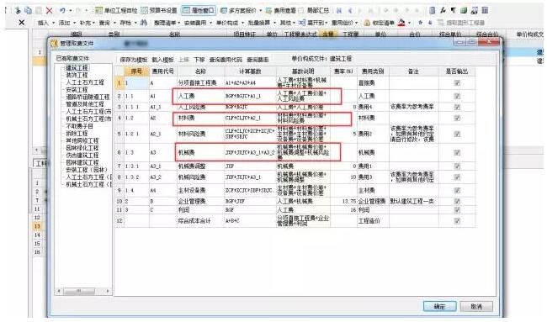Toggle 是否输出 checkbox for 企业管理费 row
The image size is (547, 322).
coord(457,202)
